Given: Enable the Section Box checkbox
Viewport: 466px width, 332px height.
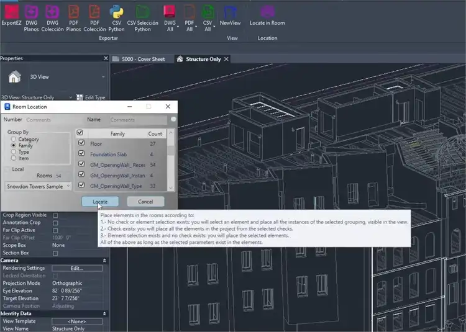Looking at the screenshot, I should pos(55,253).
